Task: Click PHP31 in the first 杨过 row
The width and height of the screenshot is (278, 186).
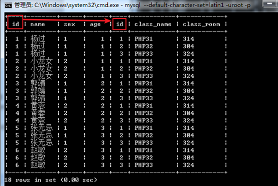Action: (144, 39)
